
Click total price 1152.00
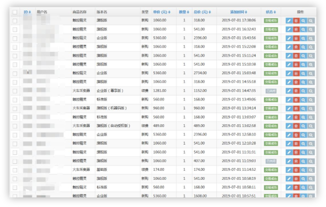(200, 91)
